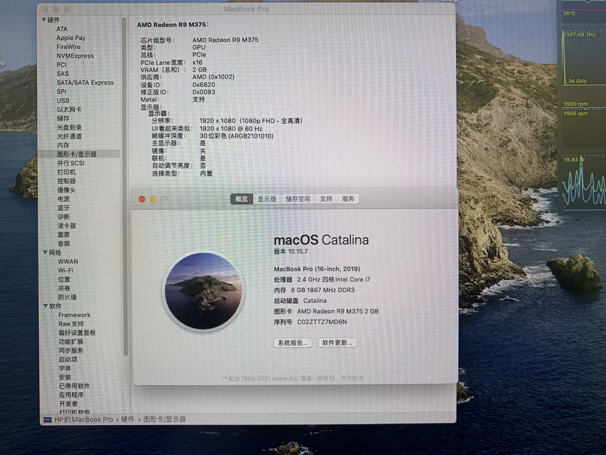Select 以太网卡 in the sidebar
Viewport: 606px width, 455px height.
tap(69, 109)
